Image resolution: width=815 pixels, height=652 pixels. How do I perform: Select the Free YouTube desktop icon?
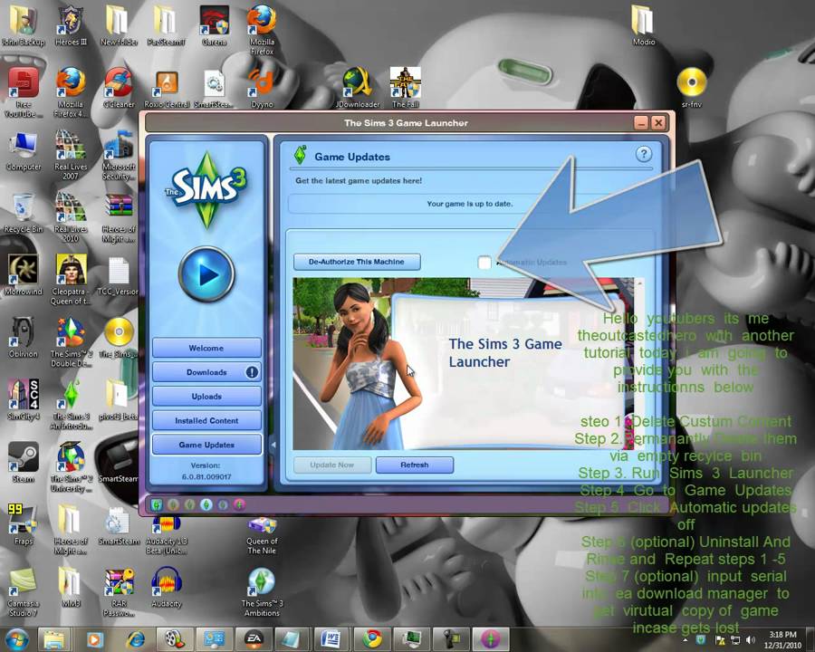point(23,92)
